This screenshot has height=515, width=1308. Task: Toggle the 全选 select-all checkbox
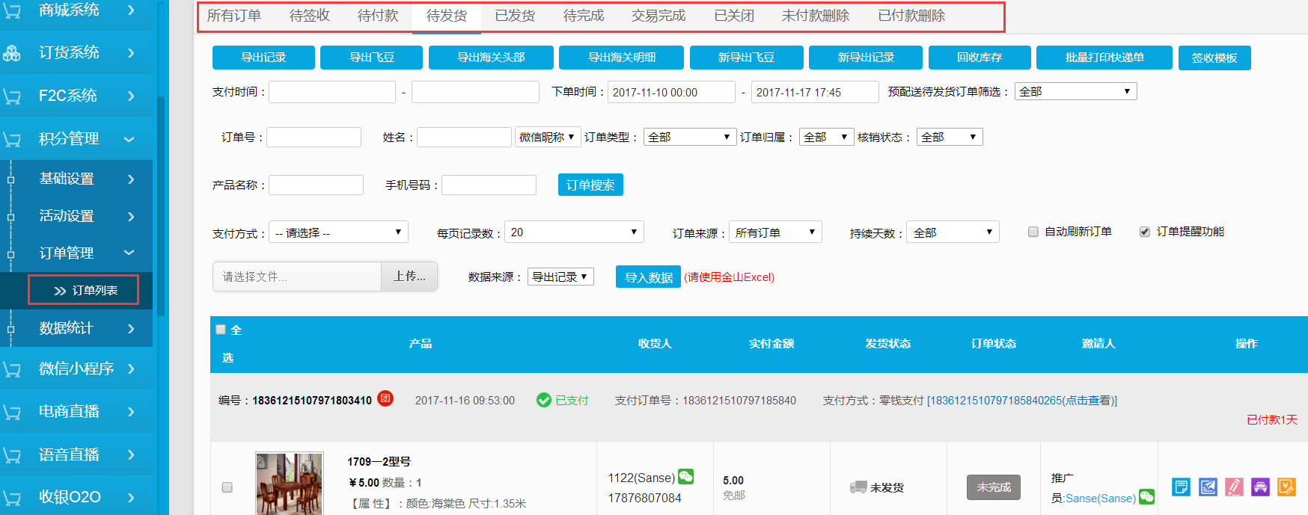(221, 330)
